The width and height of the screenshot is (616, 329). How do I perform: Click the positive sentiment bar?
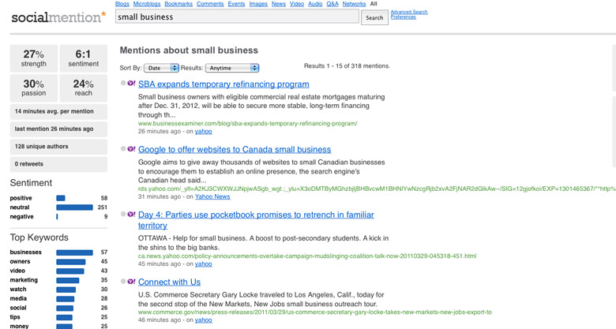point(61,198)
